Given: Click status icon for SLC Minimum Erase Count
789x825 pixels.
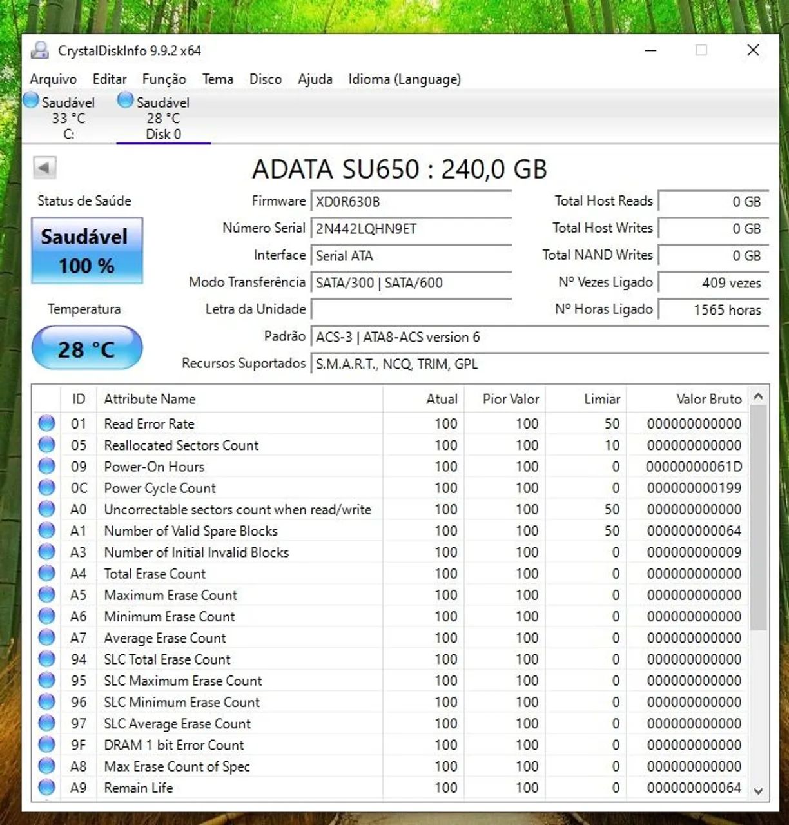Looking at the screenshot, I should (46, 701).
